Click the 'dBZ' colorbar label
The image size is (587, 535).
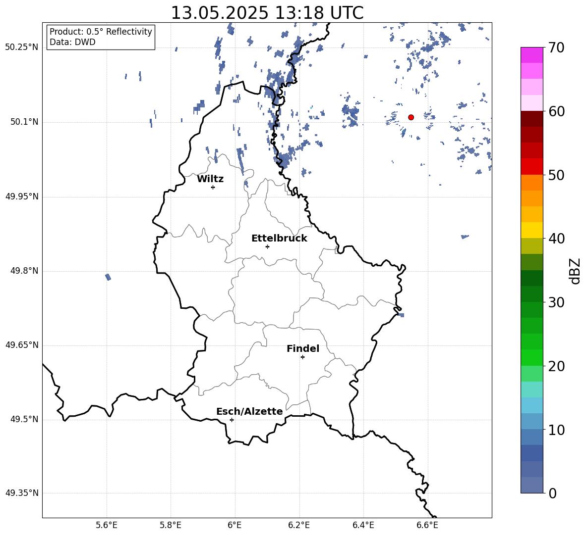click(574, 271)
